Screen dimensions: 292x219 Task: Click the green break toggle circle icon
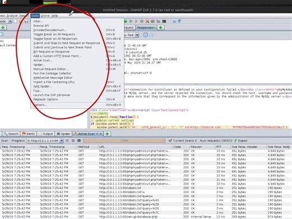pos(125,21)
